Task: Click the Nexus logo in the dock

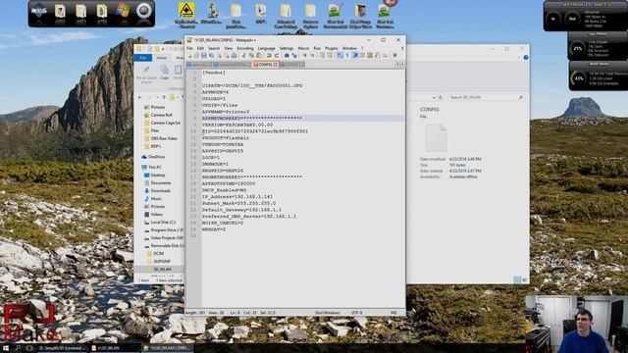Action: 39,11
